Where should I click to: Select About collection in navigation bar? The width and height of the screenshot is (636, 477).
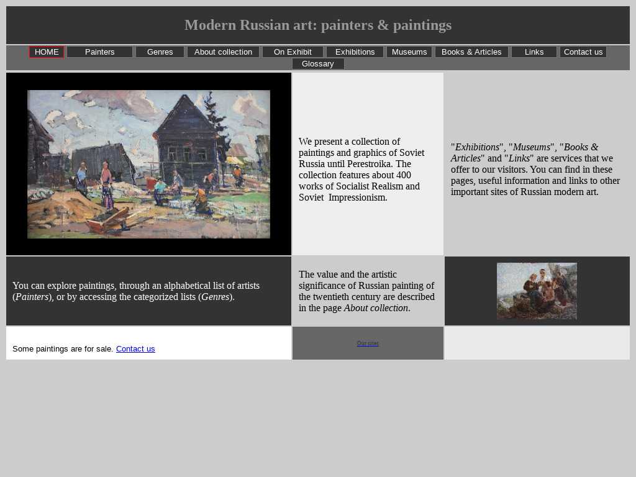click(223, 52)
